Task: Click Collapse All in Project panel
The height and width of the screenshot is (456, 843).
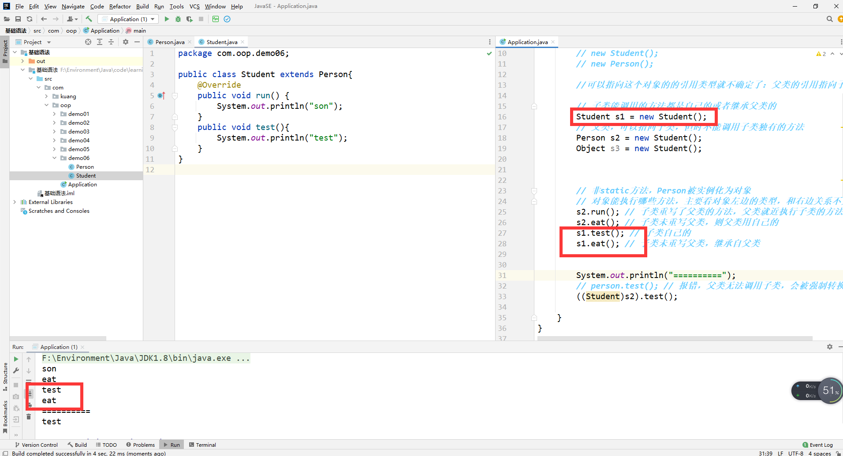Action: (111, 42)
